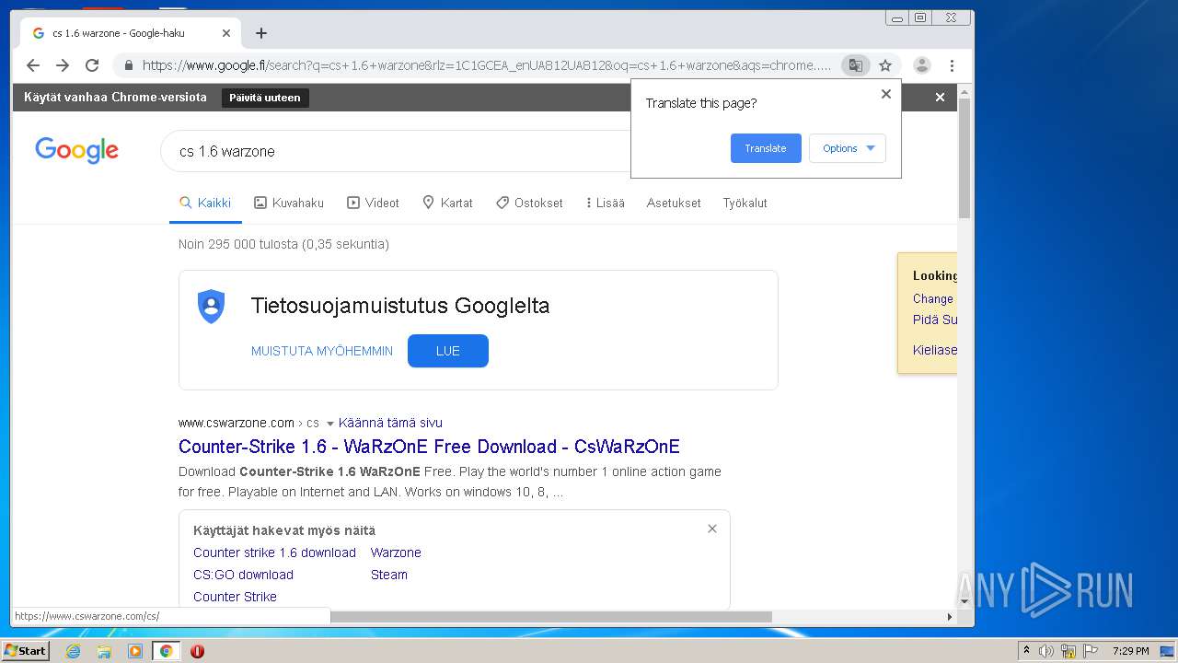1178x663 pixels.
Task: Click the horizontal scrollbar thumb
Action: tap(550, 616)
